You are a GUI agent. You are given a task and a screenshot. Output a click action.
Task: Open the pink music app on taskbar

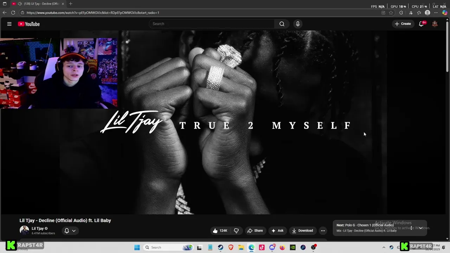262,247
